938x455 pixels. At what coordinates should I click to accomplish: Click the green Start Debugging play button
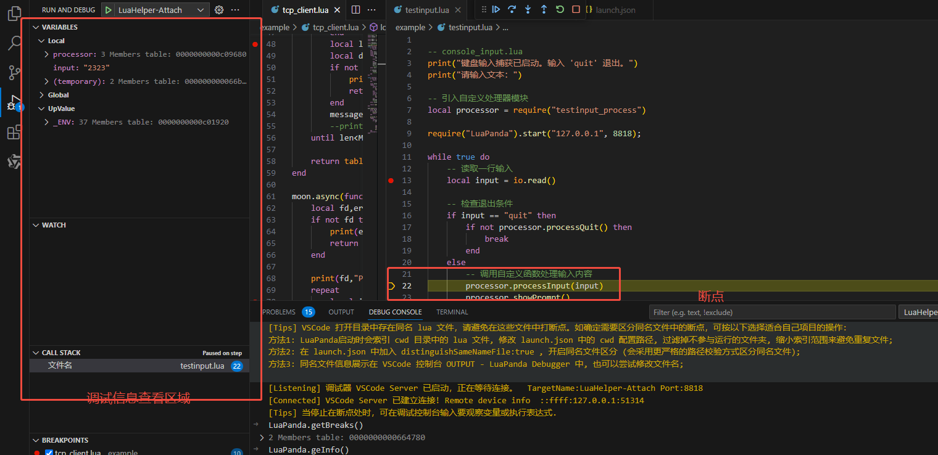(x=109, y=10)
